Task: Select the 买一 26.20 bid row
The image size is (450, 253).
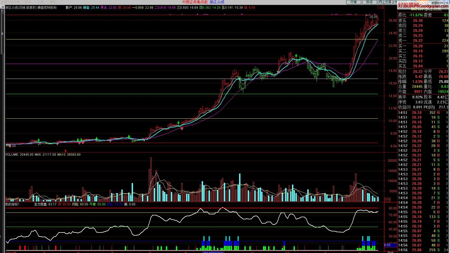Action: [423, 46]
